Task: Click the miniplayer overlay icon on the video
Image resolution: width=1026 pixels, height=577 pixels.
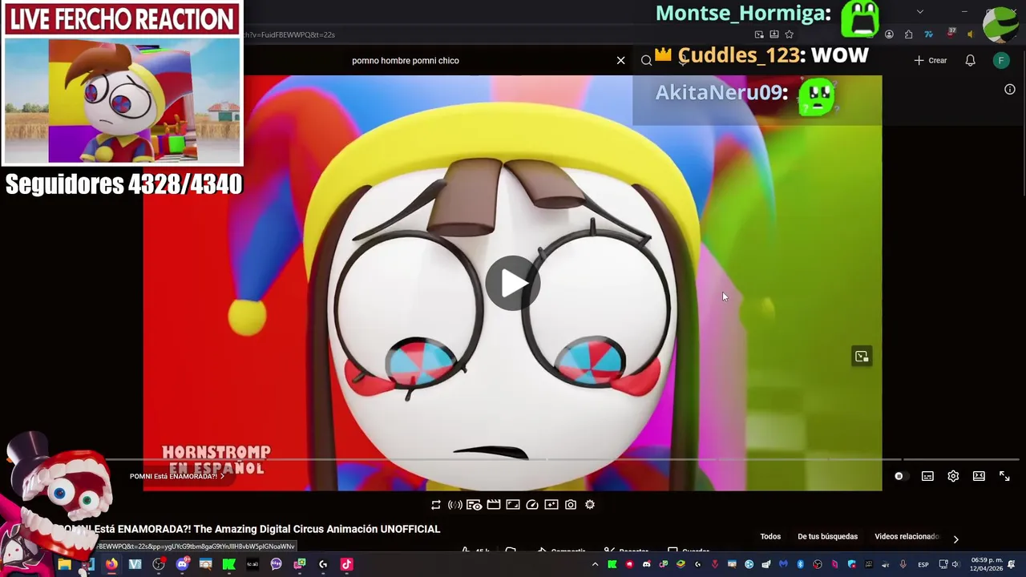Action: (862, 357)
